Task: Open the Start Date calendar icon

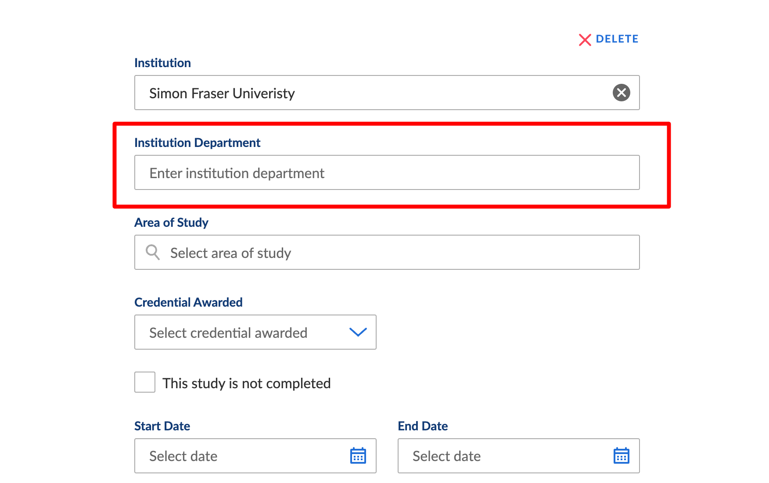Action: (358, 456)
